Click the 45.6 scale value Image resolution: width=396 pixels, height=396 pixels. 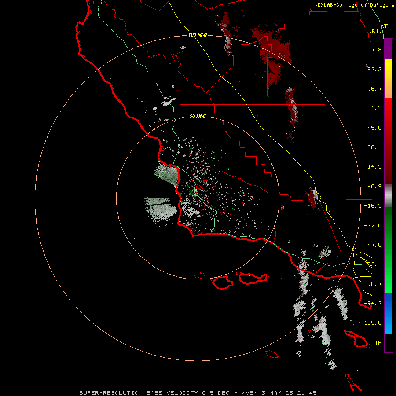click(x=374, y=128)
